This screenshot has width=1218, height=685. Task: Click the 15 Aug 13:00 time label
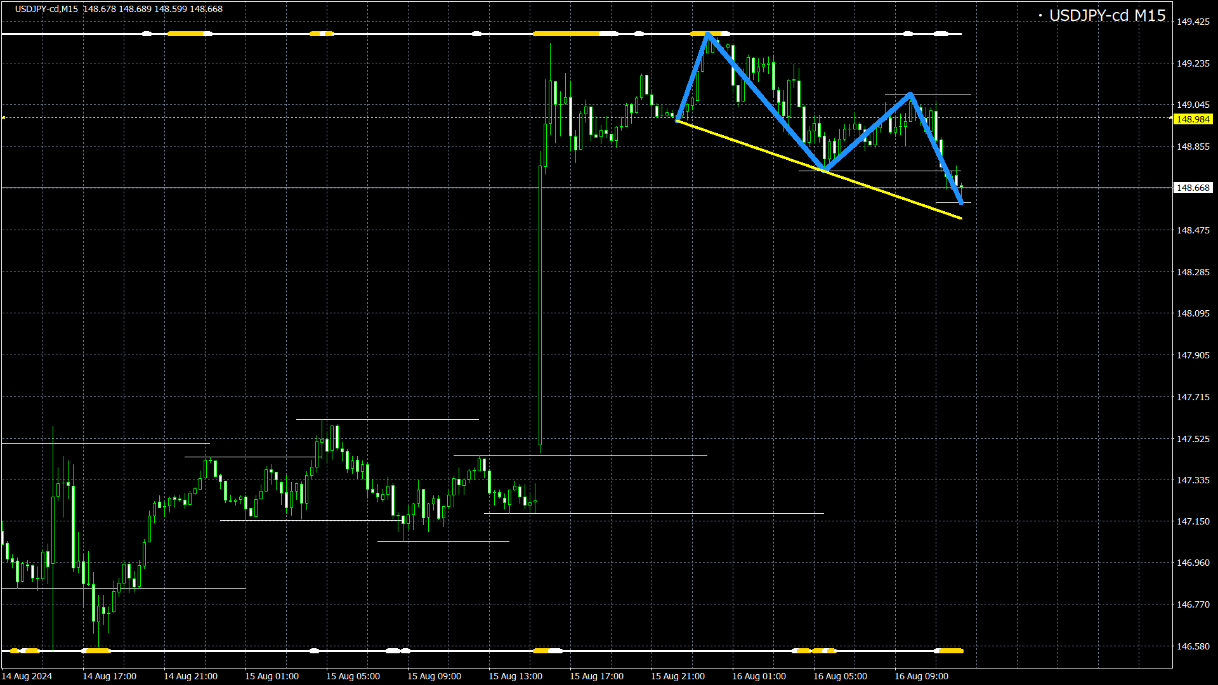click(x=515, y=676)
